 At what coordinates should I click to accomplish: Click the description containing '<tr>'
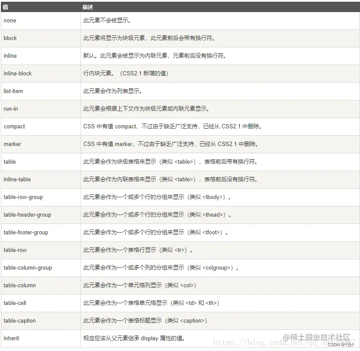(x=138, y=251)
